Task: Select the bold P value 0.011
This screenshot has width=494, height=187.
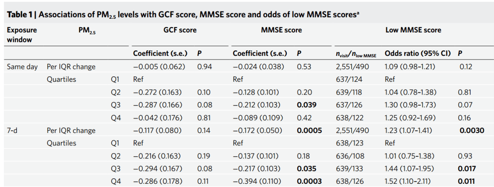Action: tap(467, 181)
